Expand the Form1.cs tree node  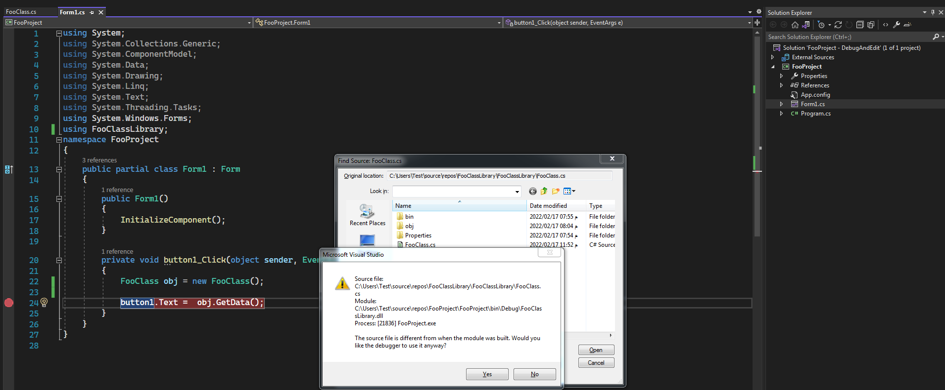(x=782, y=104)
